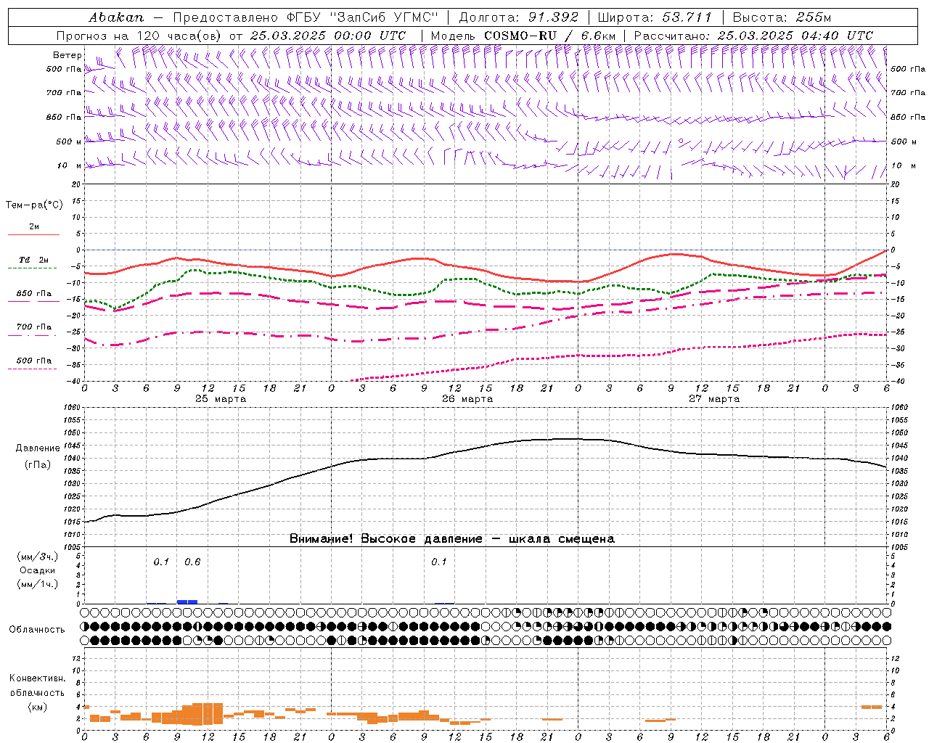Click the "Td 2м" dew point legend entry
The height and width of the screenshot is (743, 929).
(34, 260)
